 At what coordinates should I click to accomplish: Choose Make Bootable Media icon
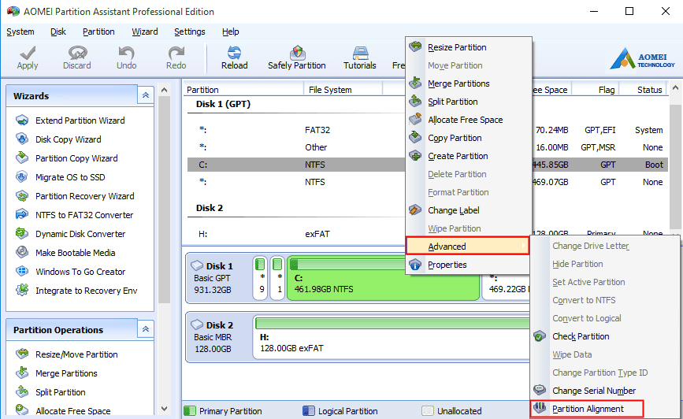(22, 252)
